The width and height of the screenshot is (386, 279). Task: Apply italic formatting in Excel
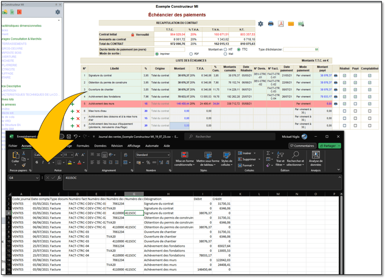pyautogui.click(x=43, y=162)
